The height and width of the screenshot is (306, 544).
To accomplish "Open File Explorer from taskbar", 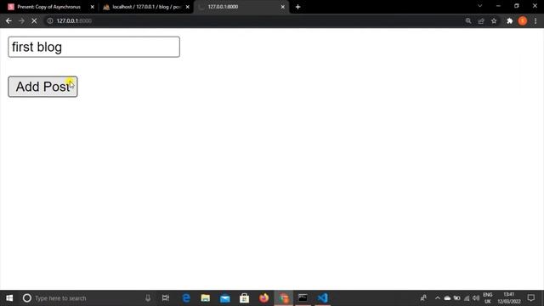I will tap(206, 298).
